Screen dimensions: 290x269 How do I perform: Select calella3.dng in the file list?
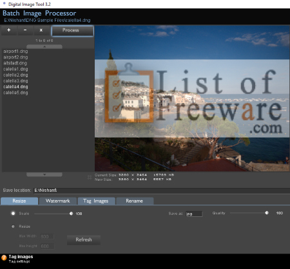tap(15, 81)
